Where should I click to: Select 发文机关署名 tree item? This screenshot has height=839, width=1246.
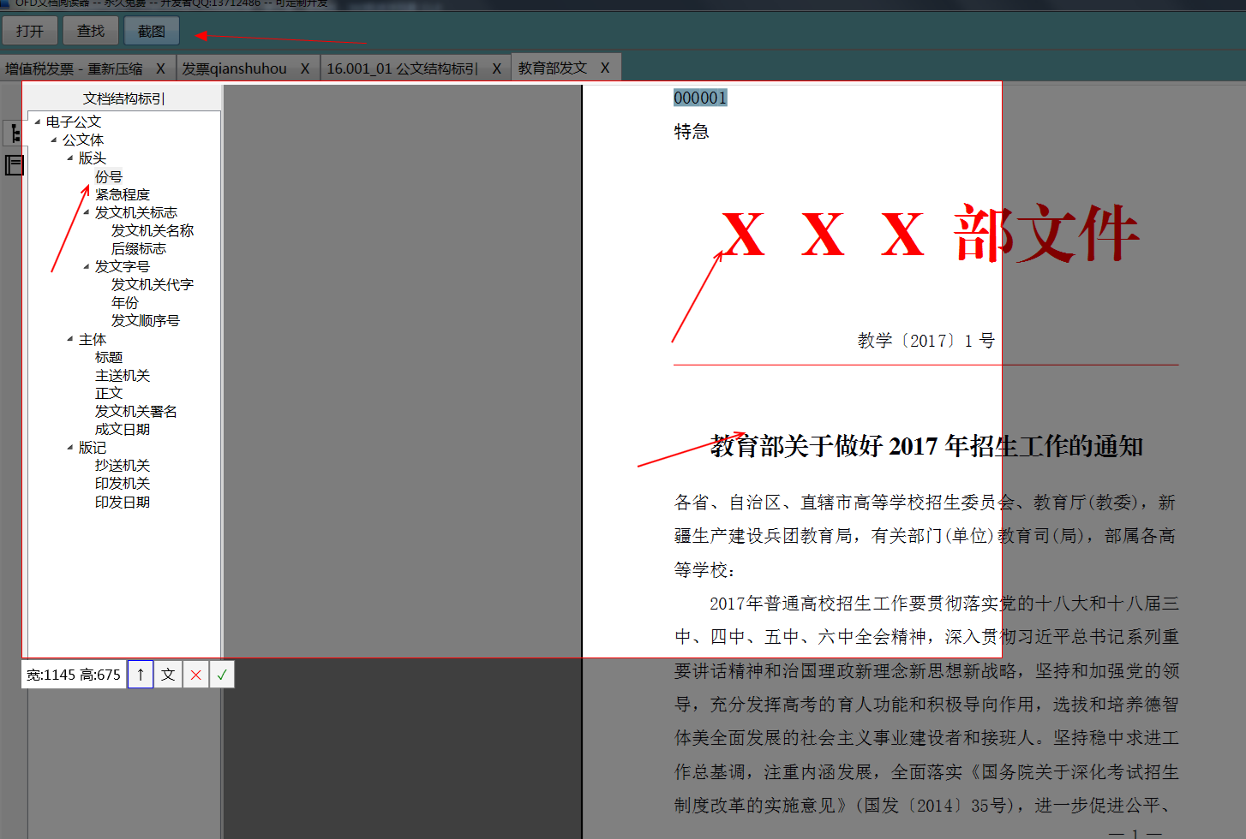(x=136, y=411)
